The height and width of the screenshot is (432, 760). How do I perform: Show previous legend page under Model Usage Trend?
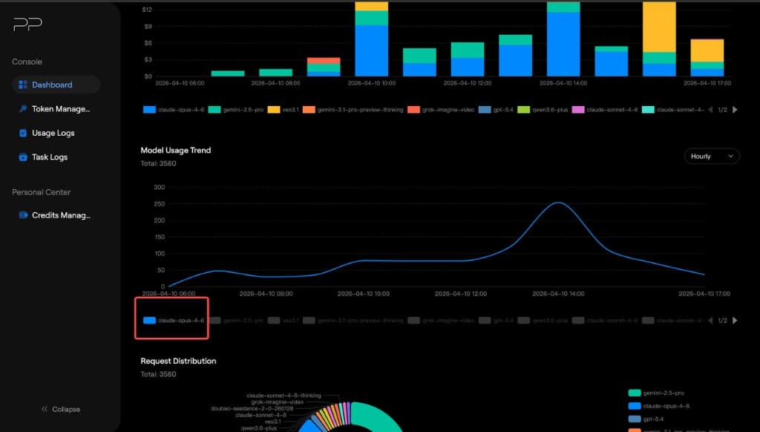[710, 321]
